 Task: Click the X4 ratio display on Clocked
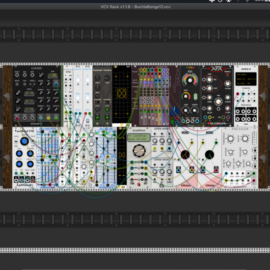pyautogui.click(x=29, y=93)
